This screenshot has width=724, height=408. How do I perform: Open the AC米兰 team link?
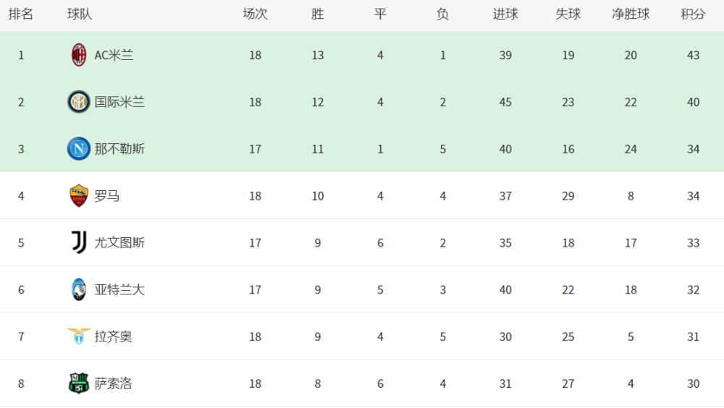(x=114, y=56)
